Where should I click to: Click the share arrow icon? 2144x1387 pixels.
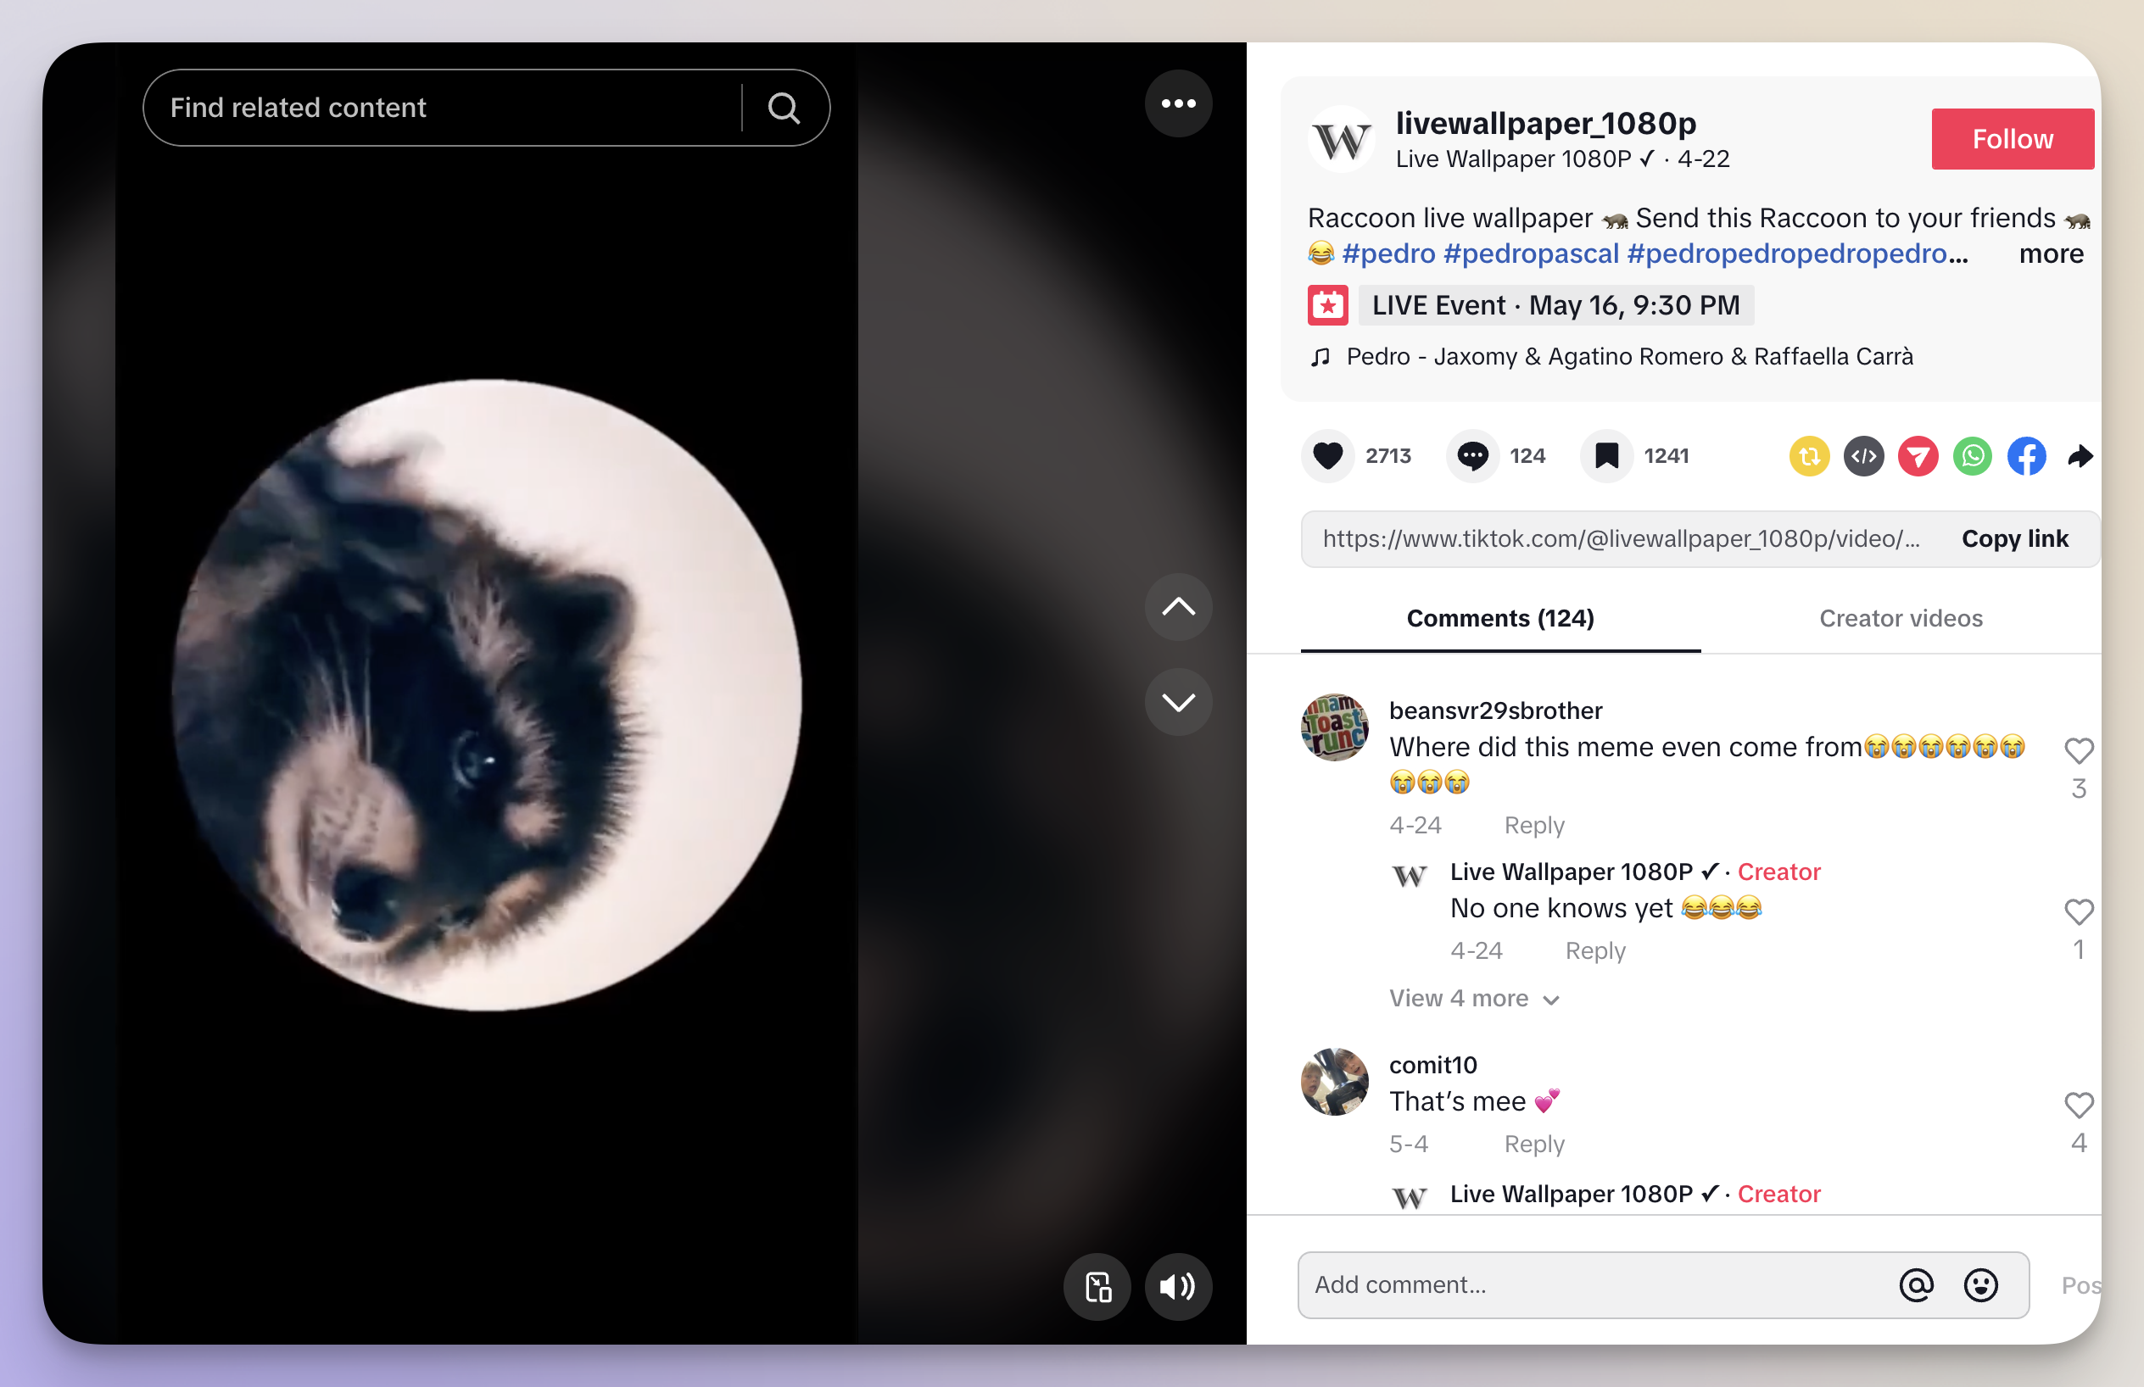(x=2081, y=454)
